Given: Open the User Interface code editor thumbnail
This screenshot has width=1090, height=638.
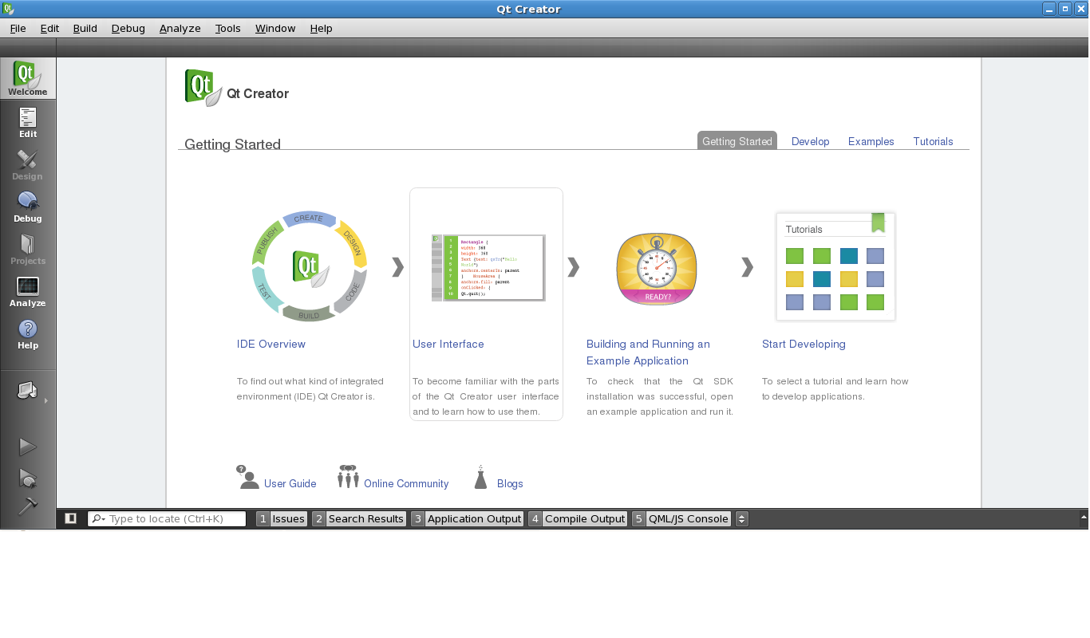Looking at the screenshot, I should click(488, 267).
